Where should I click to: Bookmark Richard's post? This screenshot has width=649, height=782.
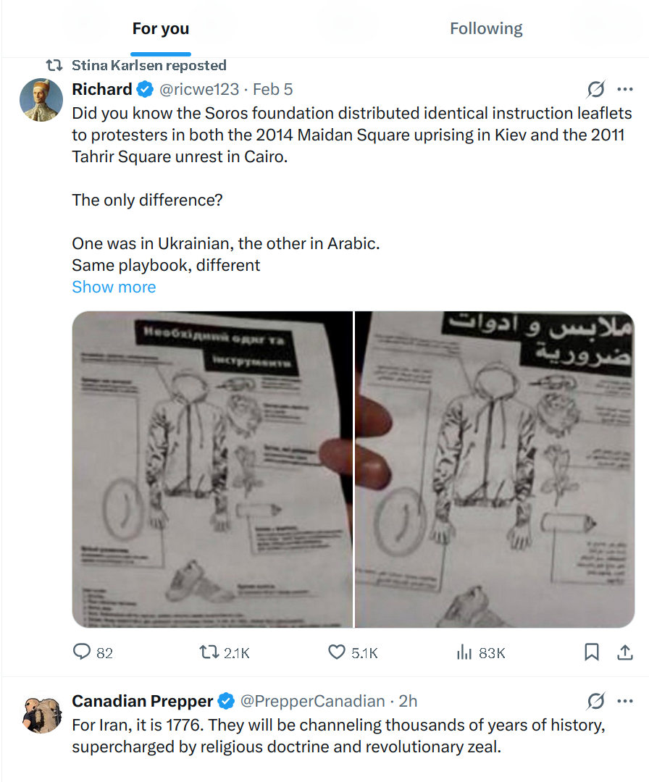592,652
